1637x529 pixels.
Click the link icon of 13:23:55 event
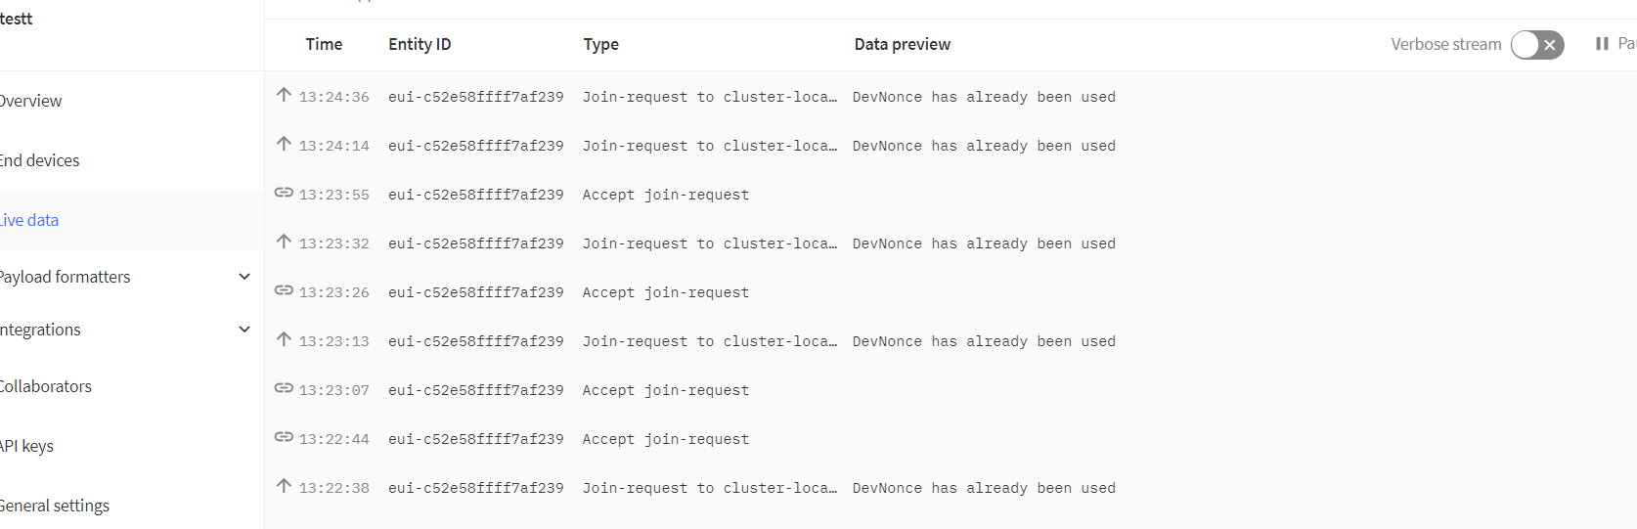point(284,193)
